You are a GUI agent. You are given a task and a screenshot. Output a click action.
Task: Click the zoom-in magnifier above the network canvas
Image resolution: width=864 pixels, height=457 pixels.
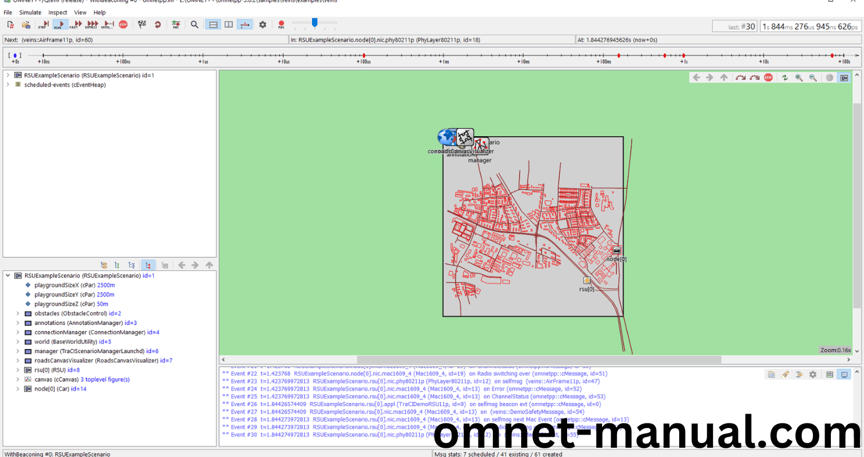click(799, 77)
